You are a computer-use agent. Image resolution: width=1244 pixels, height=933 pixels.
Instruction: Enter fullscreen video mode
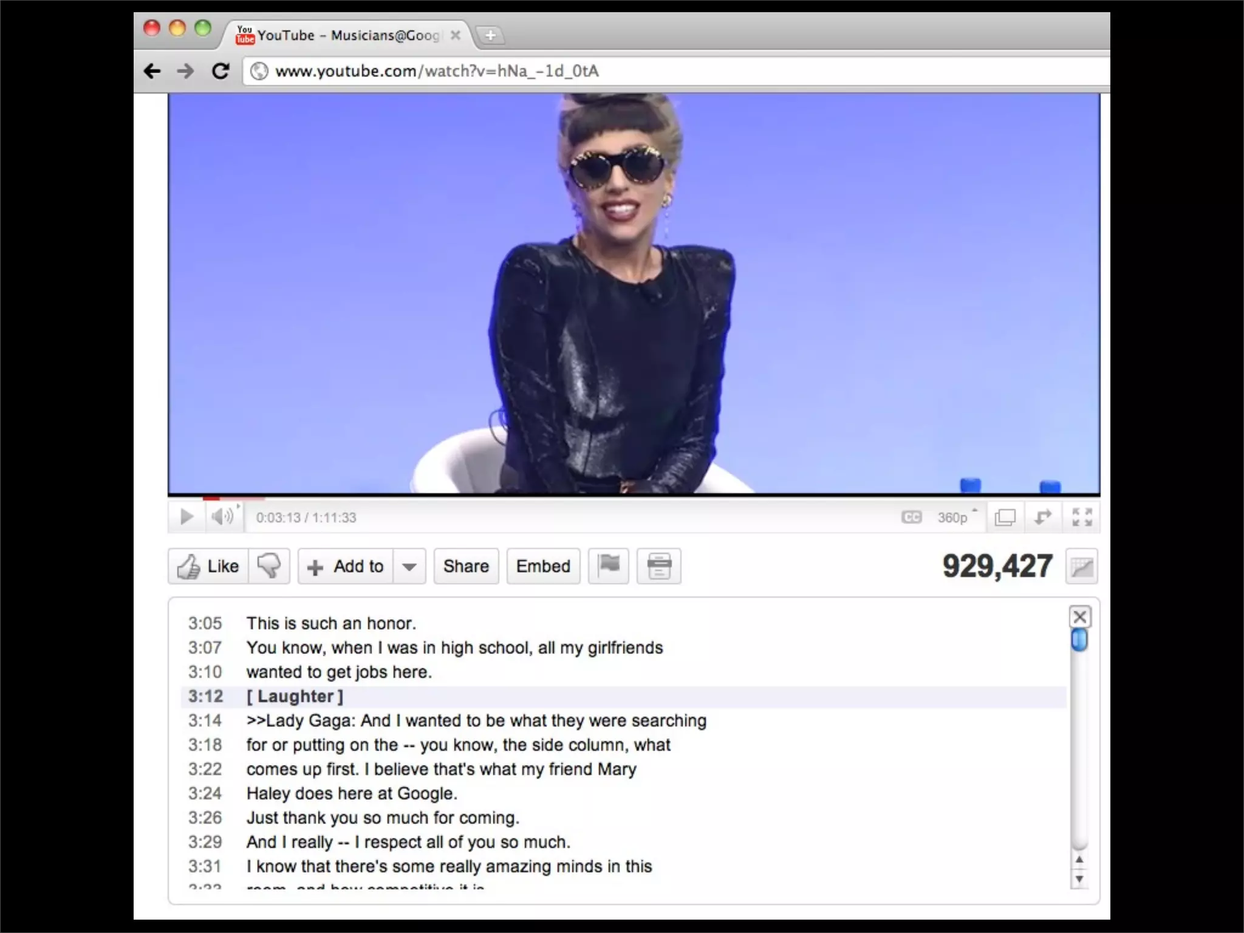(x=1082, y=518)
